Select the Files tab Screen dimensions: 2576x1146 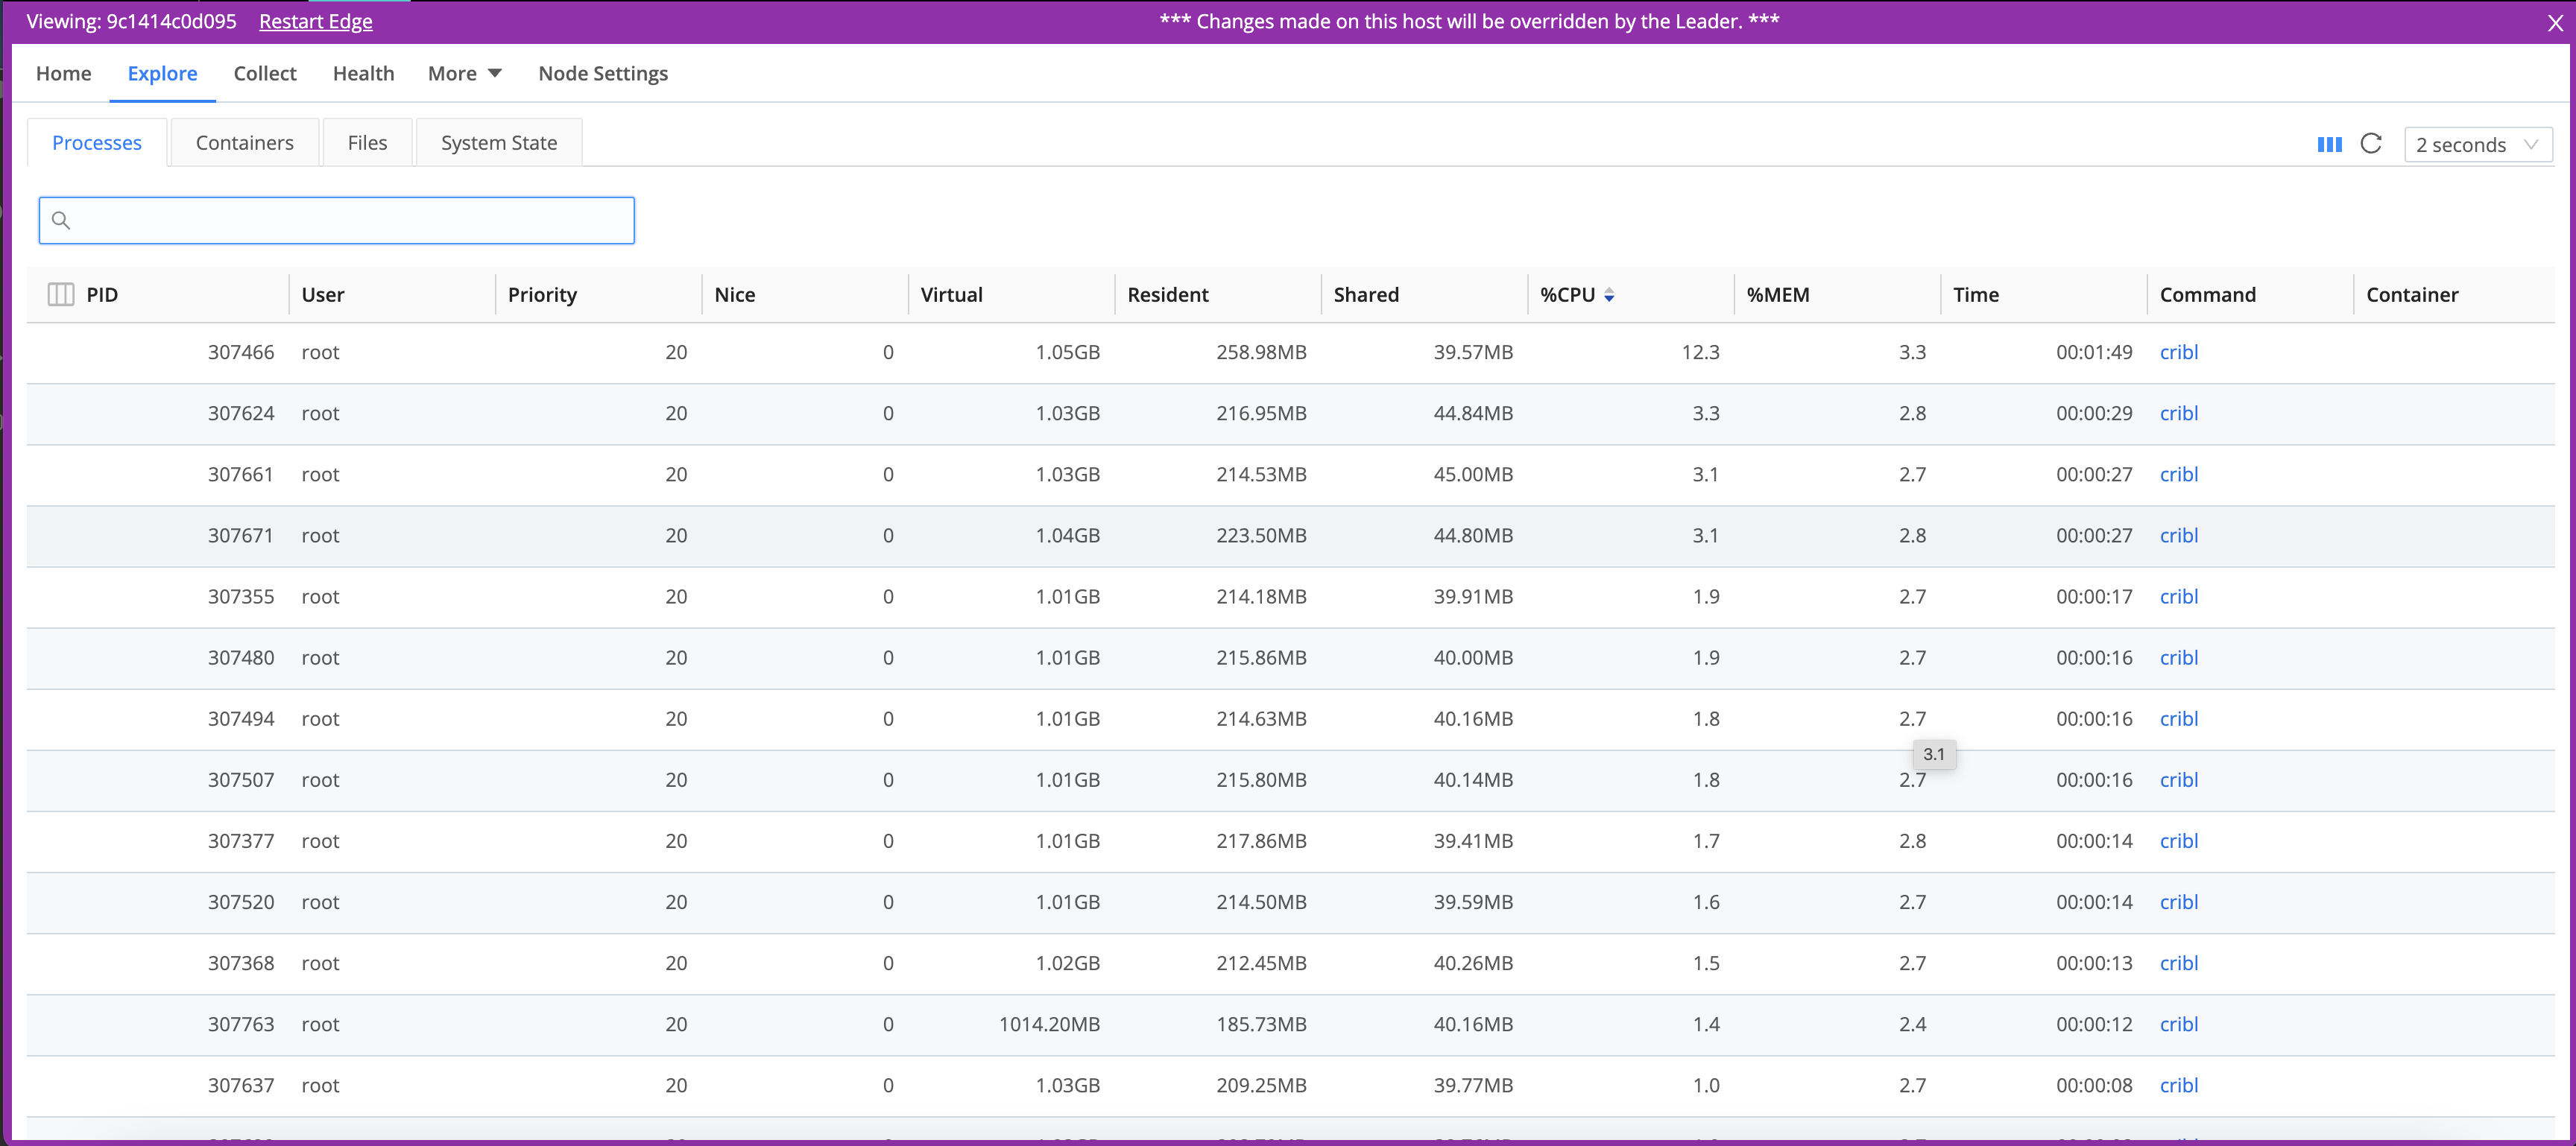(367, 142)
